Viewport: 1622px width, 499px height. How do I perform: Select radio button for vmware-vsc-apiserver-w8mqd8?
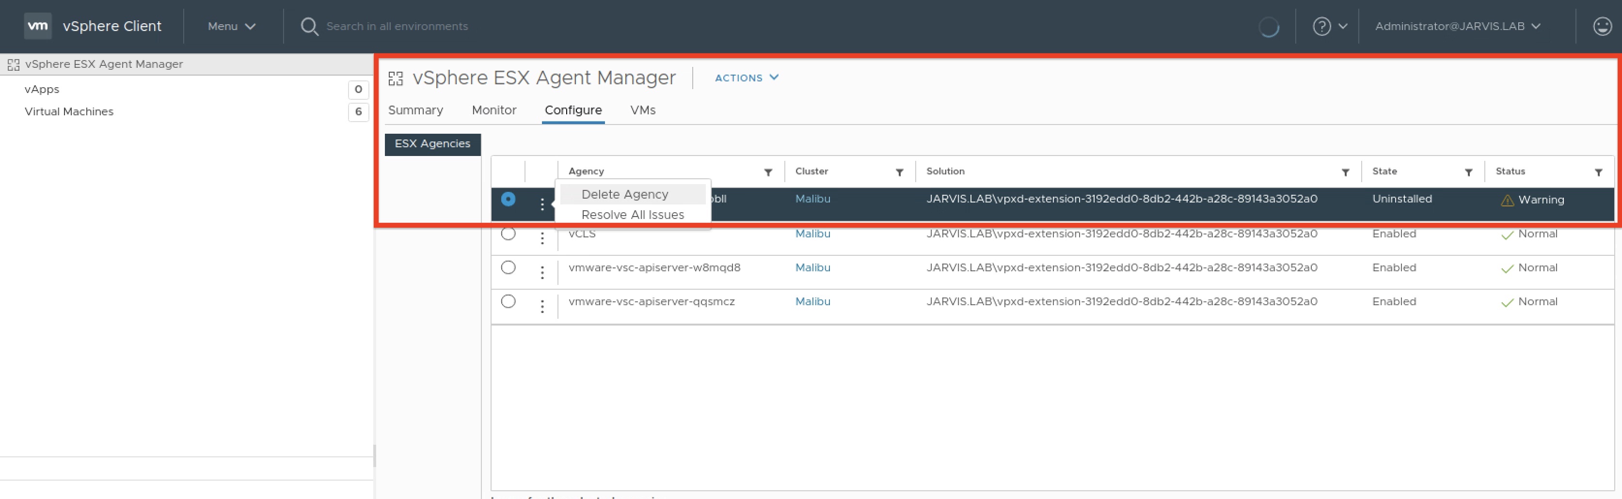[x=508, y=267]
